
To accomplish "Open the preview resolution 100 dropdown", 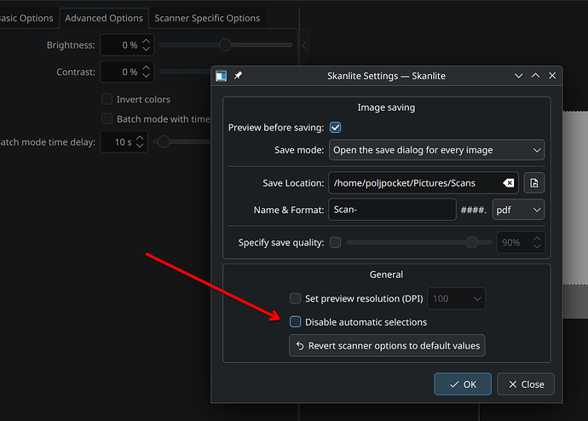I will pyautogui.click(x=456, y=298).
